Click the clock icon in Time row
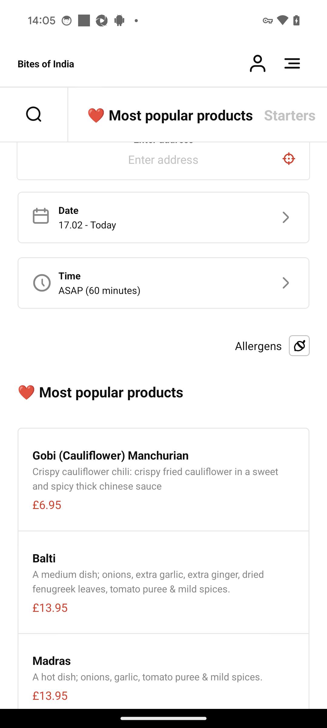This screenshot has height=728, width=327. coord(42,283)
